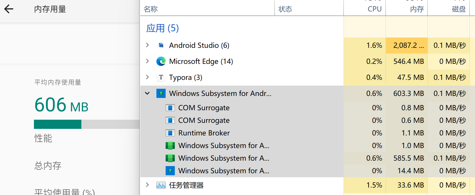Click the 任务管理器 app icon

click(161, 185)
